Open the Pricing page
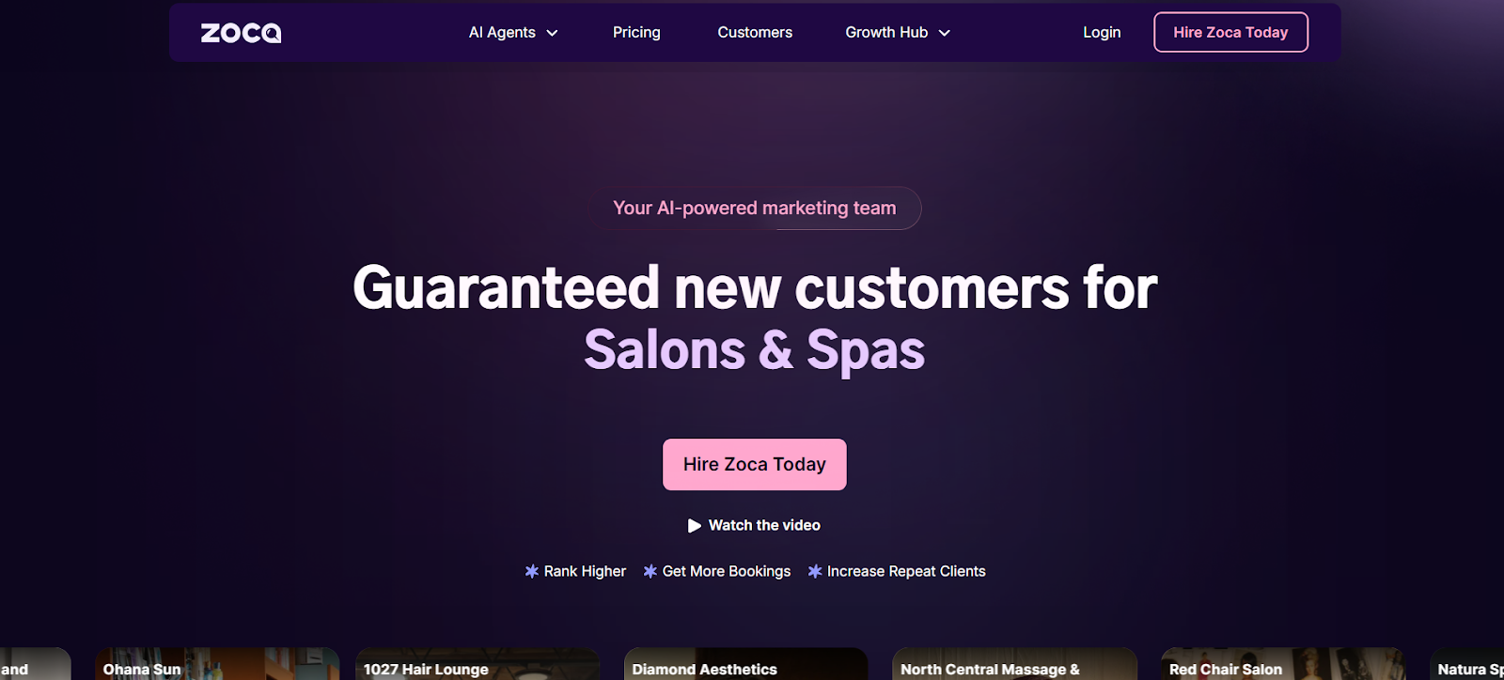This screenshot has width=1504, height=680. (636, 32)
